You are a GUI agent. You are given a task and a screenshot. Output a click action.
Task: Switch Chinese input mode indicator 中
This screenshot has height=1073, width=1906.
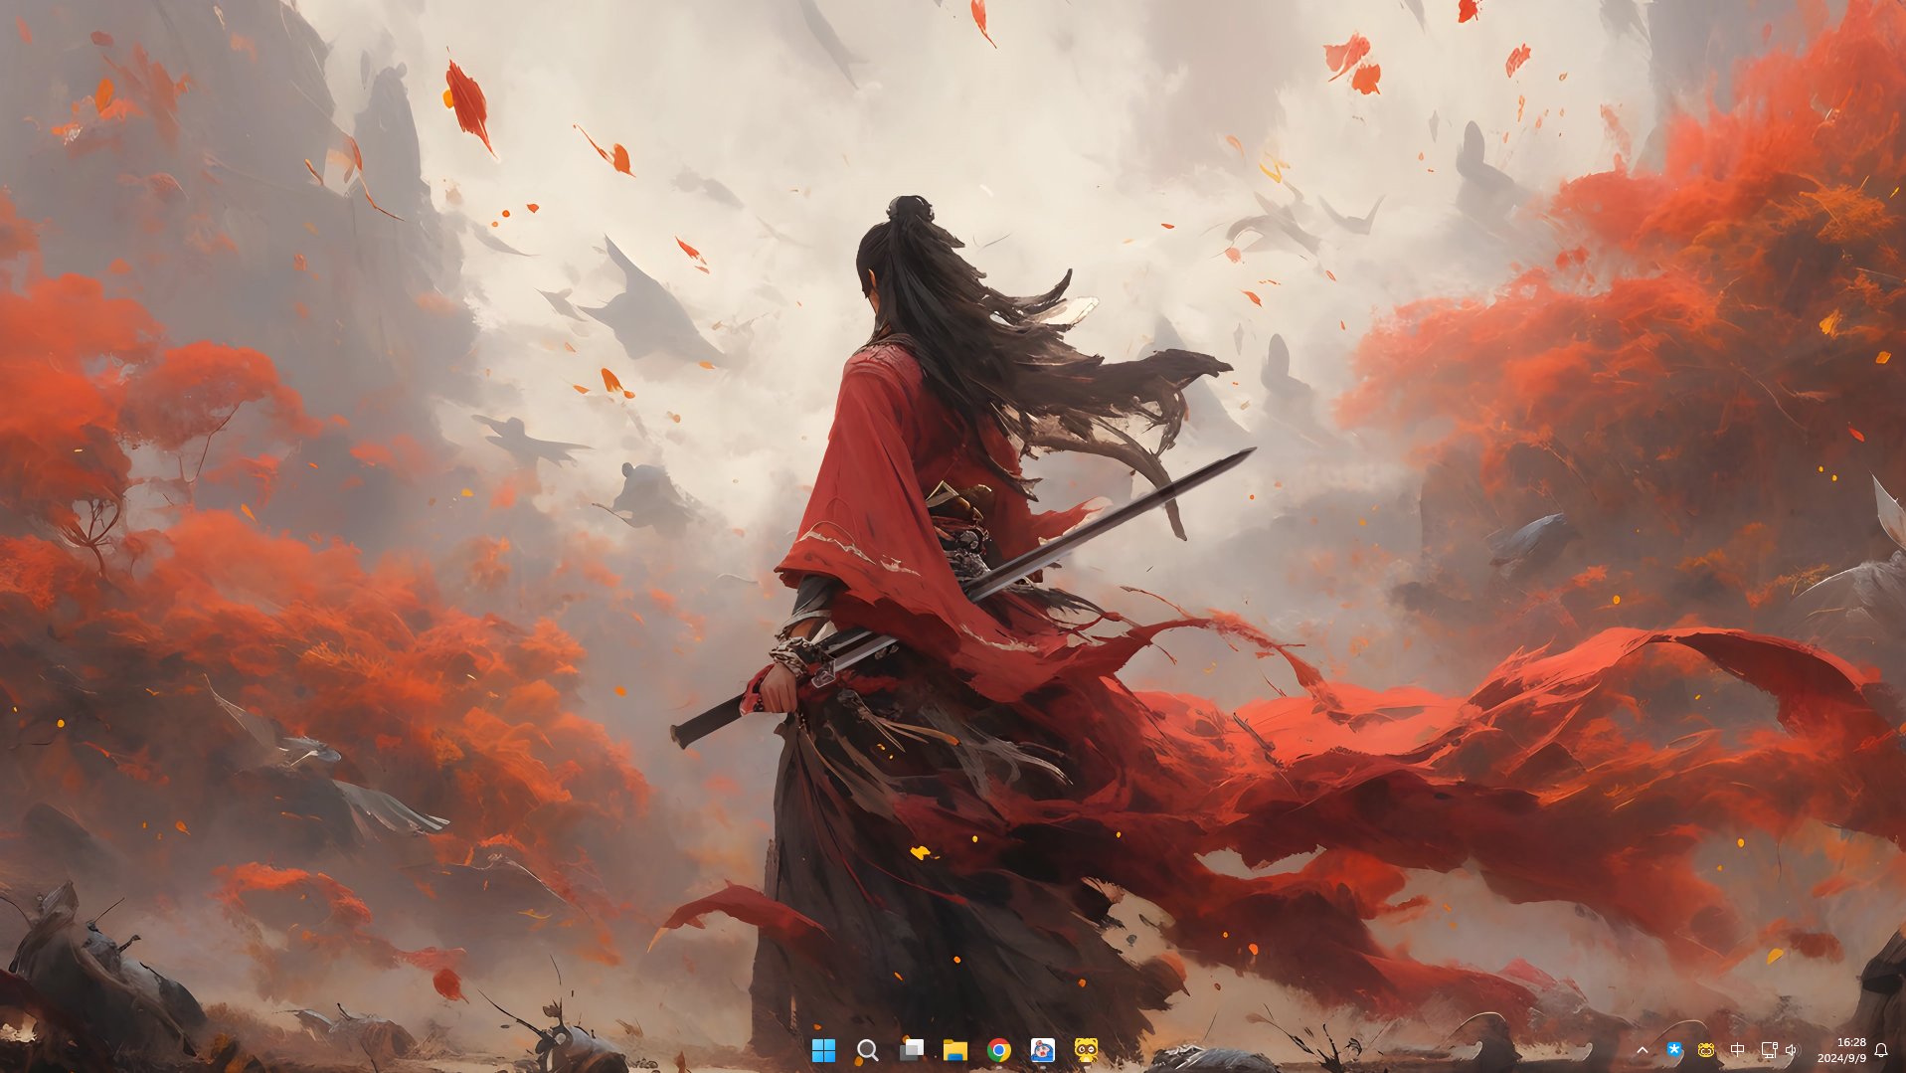[1737, 1050]
